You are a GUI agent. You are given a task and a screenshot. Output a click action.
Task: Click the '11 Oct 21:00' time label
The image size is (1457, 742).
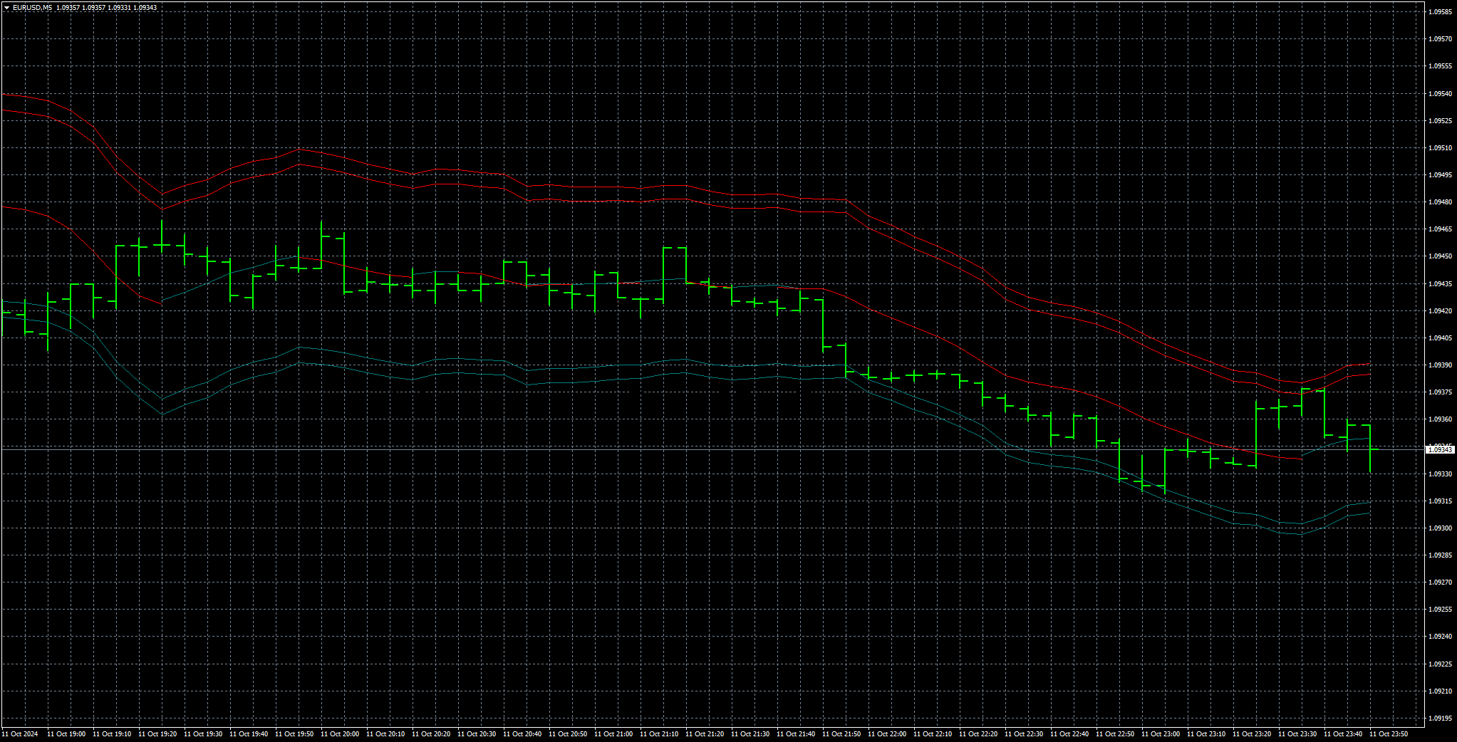point(613,734)
